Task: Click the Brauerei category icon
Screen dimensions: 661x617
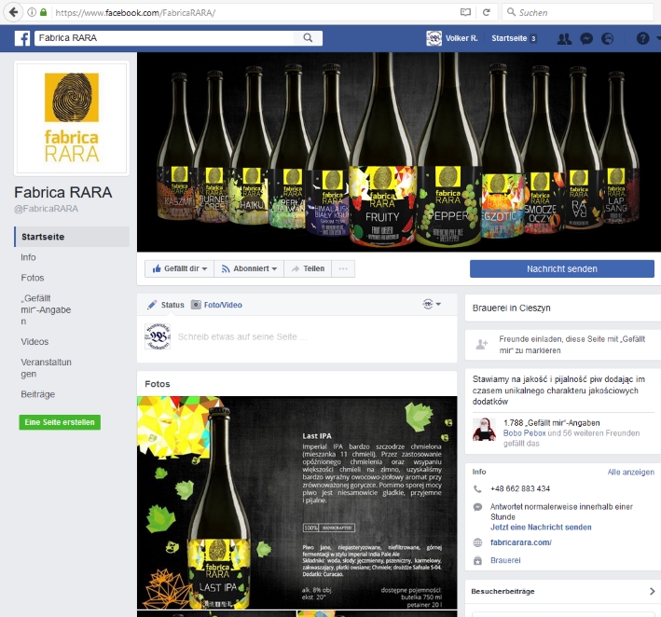Action: (477, 560)
